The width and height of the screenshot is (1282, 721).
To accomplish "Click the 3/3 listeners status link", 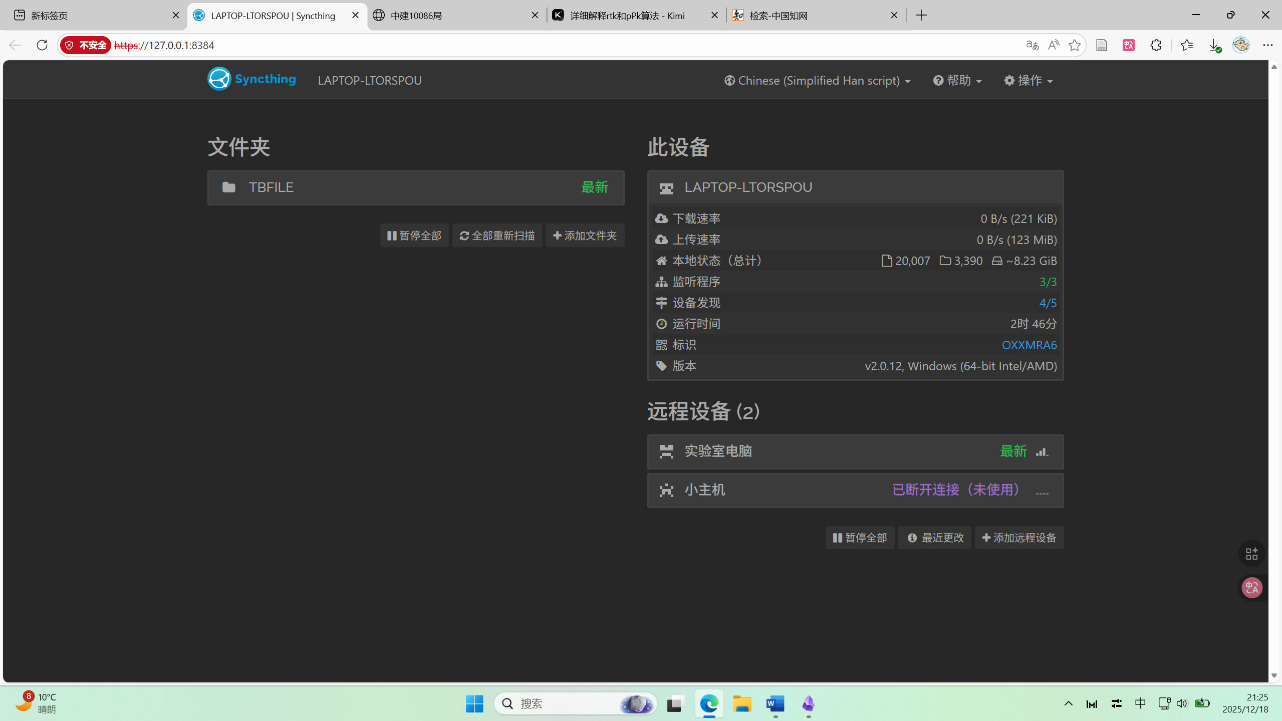I will pos(1048,282).
